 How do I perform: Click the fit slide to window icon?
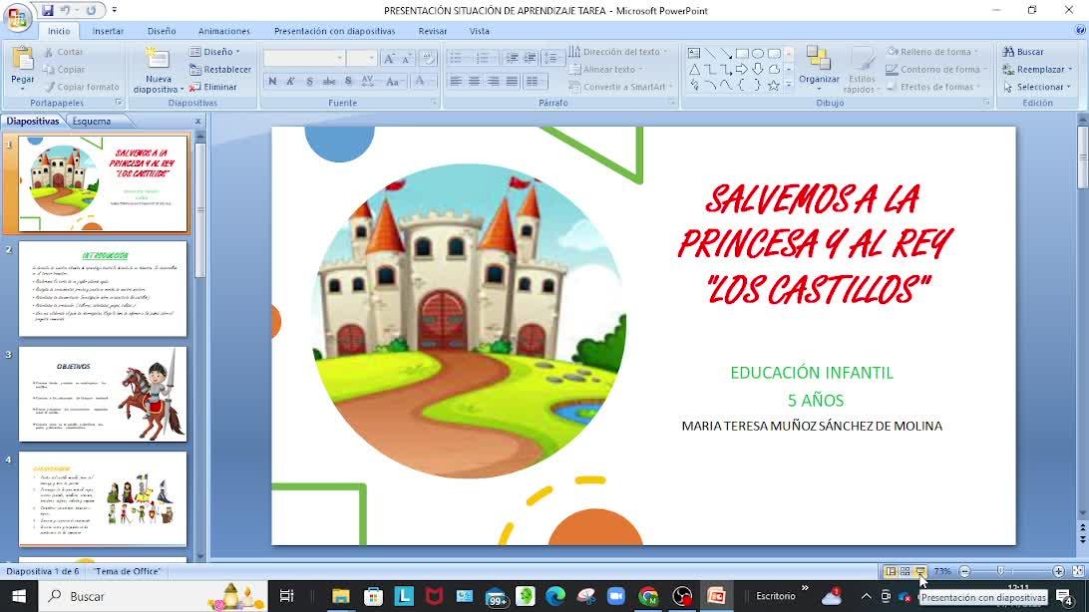1078,571
